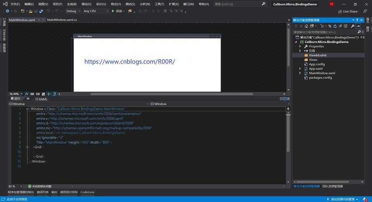Click the save all toolbar icon
This screenshot has width=372, height=202.
tap(41, 11)
